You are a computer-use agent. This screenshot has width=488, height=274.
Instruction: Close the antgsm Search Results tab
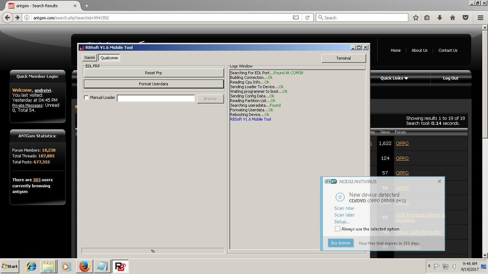point(75,6)
